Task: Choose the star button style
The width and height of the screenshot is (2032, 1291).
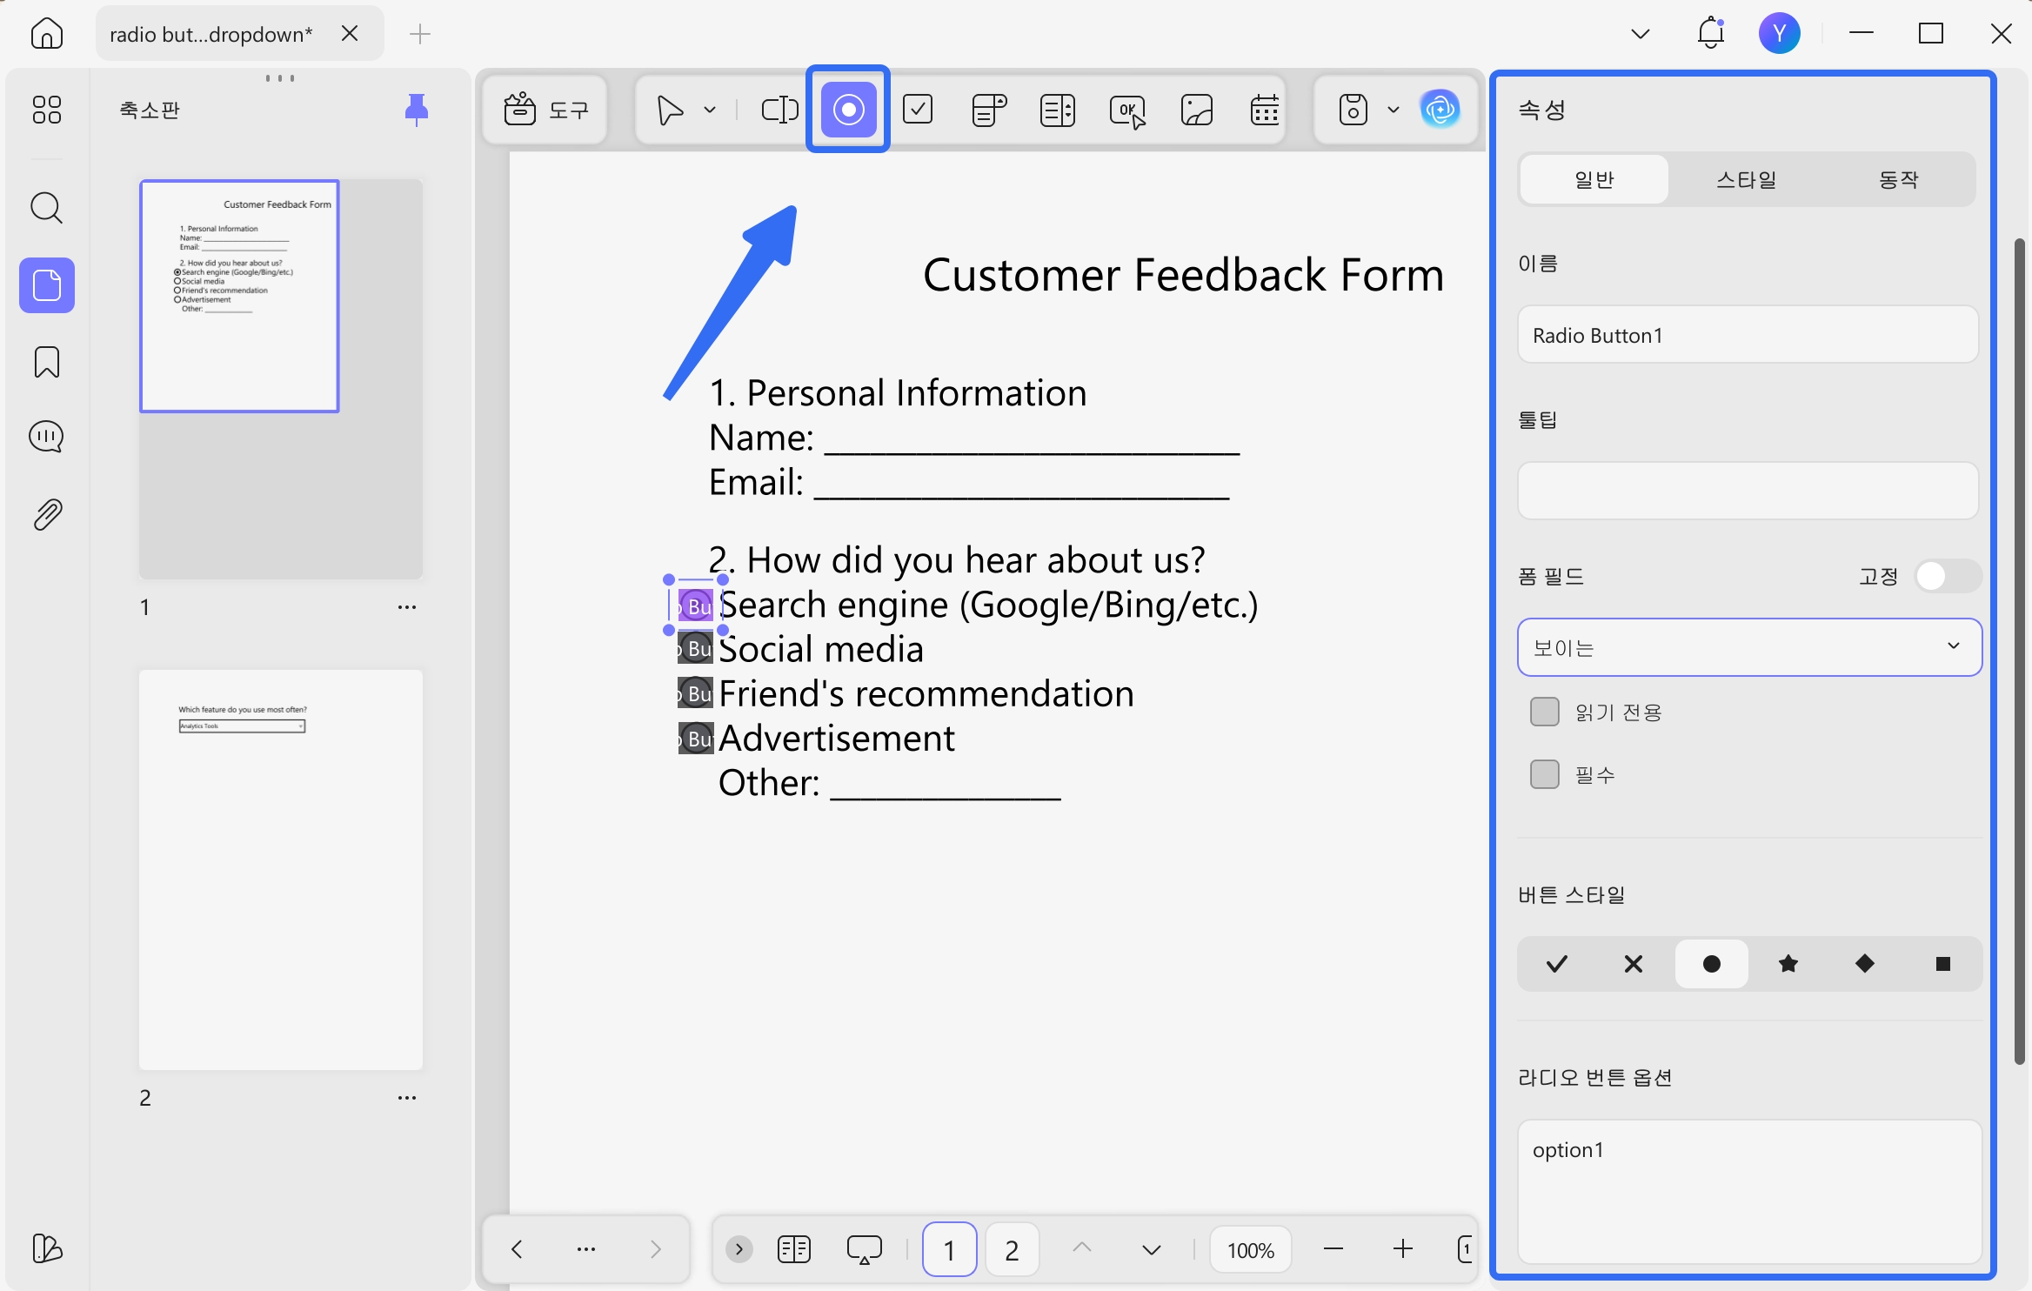Action: (1788, 964)
